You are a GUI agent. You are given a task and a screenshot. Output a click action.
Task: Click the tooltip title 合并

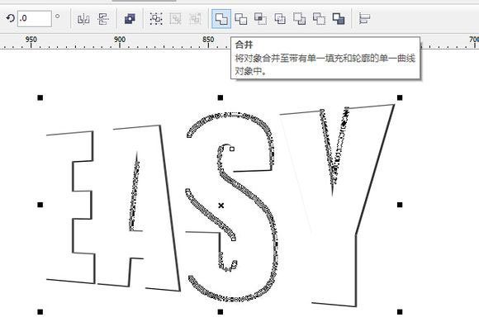(x=244, y=45)
